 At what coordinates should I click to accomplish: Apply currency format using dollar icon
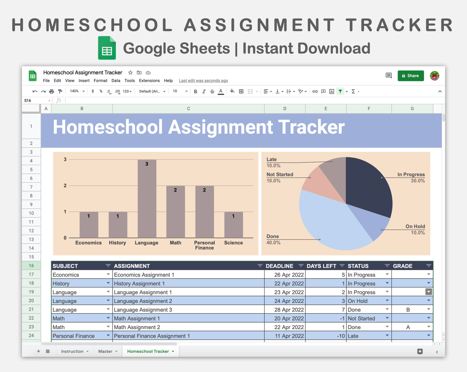point(93,91)
